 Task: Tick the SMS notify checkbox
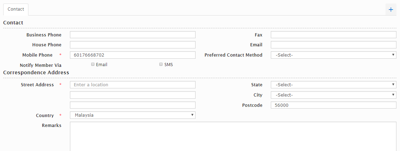(x=161, y=64)
